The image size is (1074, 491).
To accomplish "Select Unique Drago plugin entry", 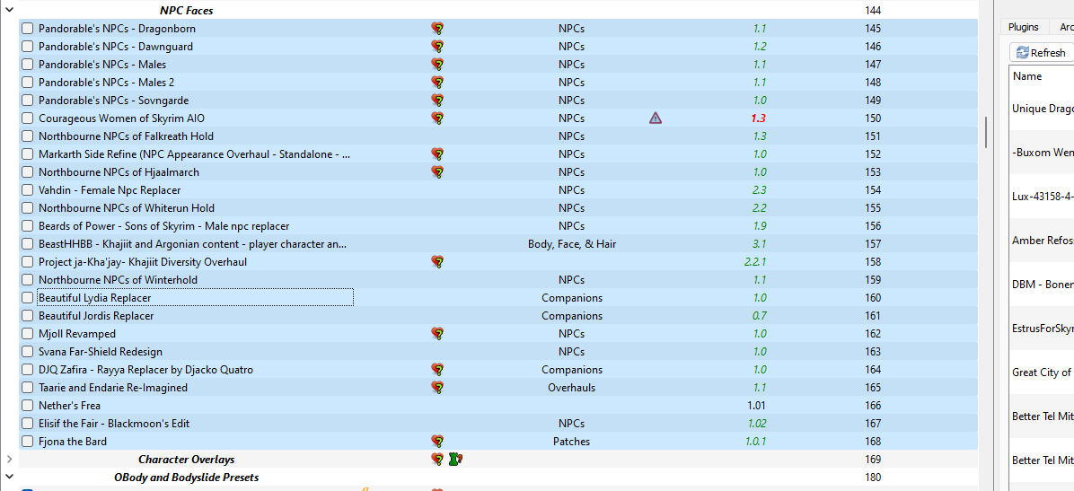I will [x=1043, y=108].
